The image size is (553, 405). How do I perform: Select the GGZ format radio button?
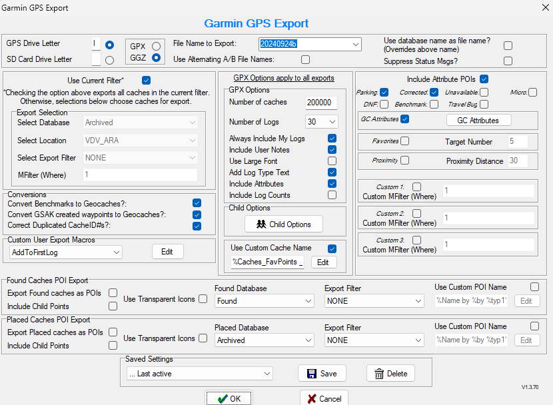tap(156, 58)
